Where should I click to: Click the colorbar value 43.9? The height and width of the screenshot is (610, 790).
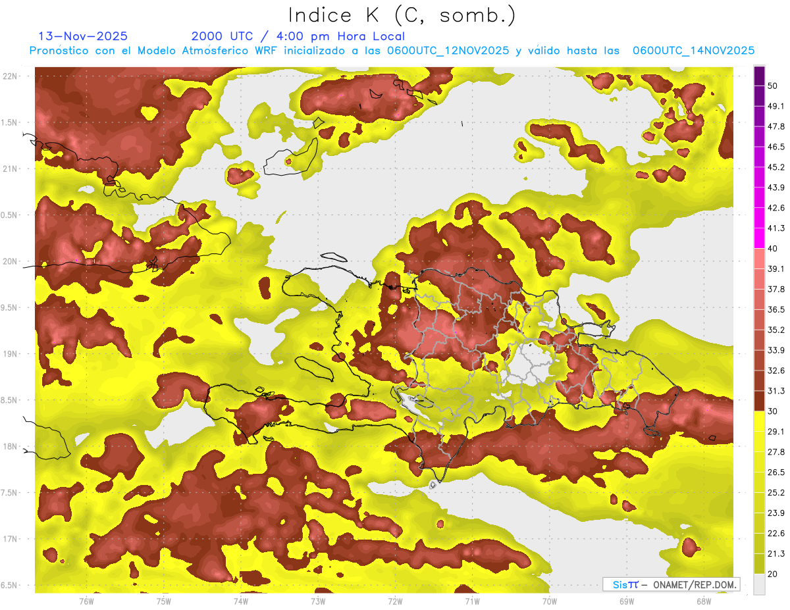776,188
